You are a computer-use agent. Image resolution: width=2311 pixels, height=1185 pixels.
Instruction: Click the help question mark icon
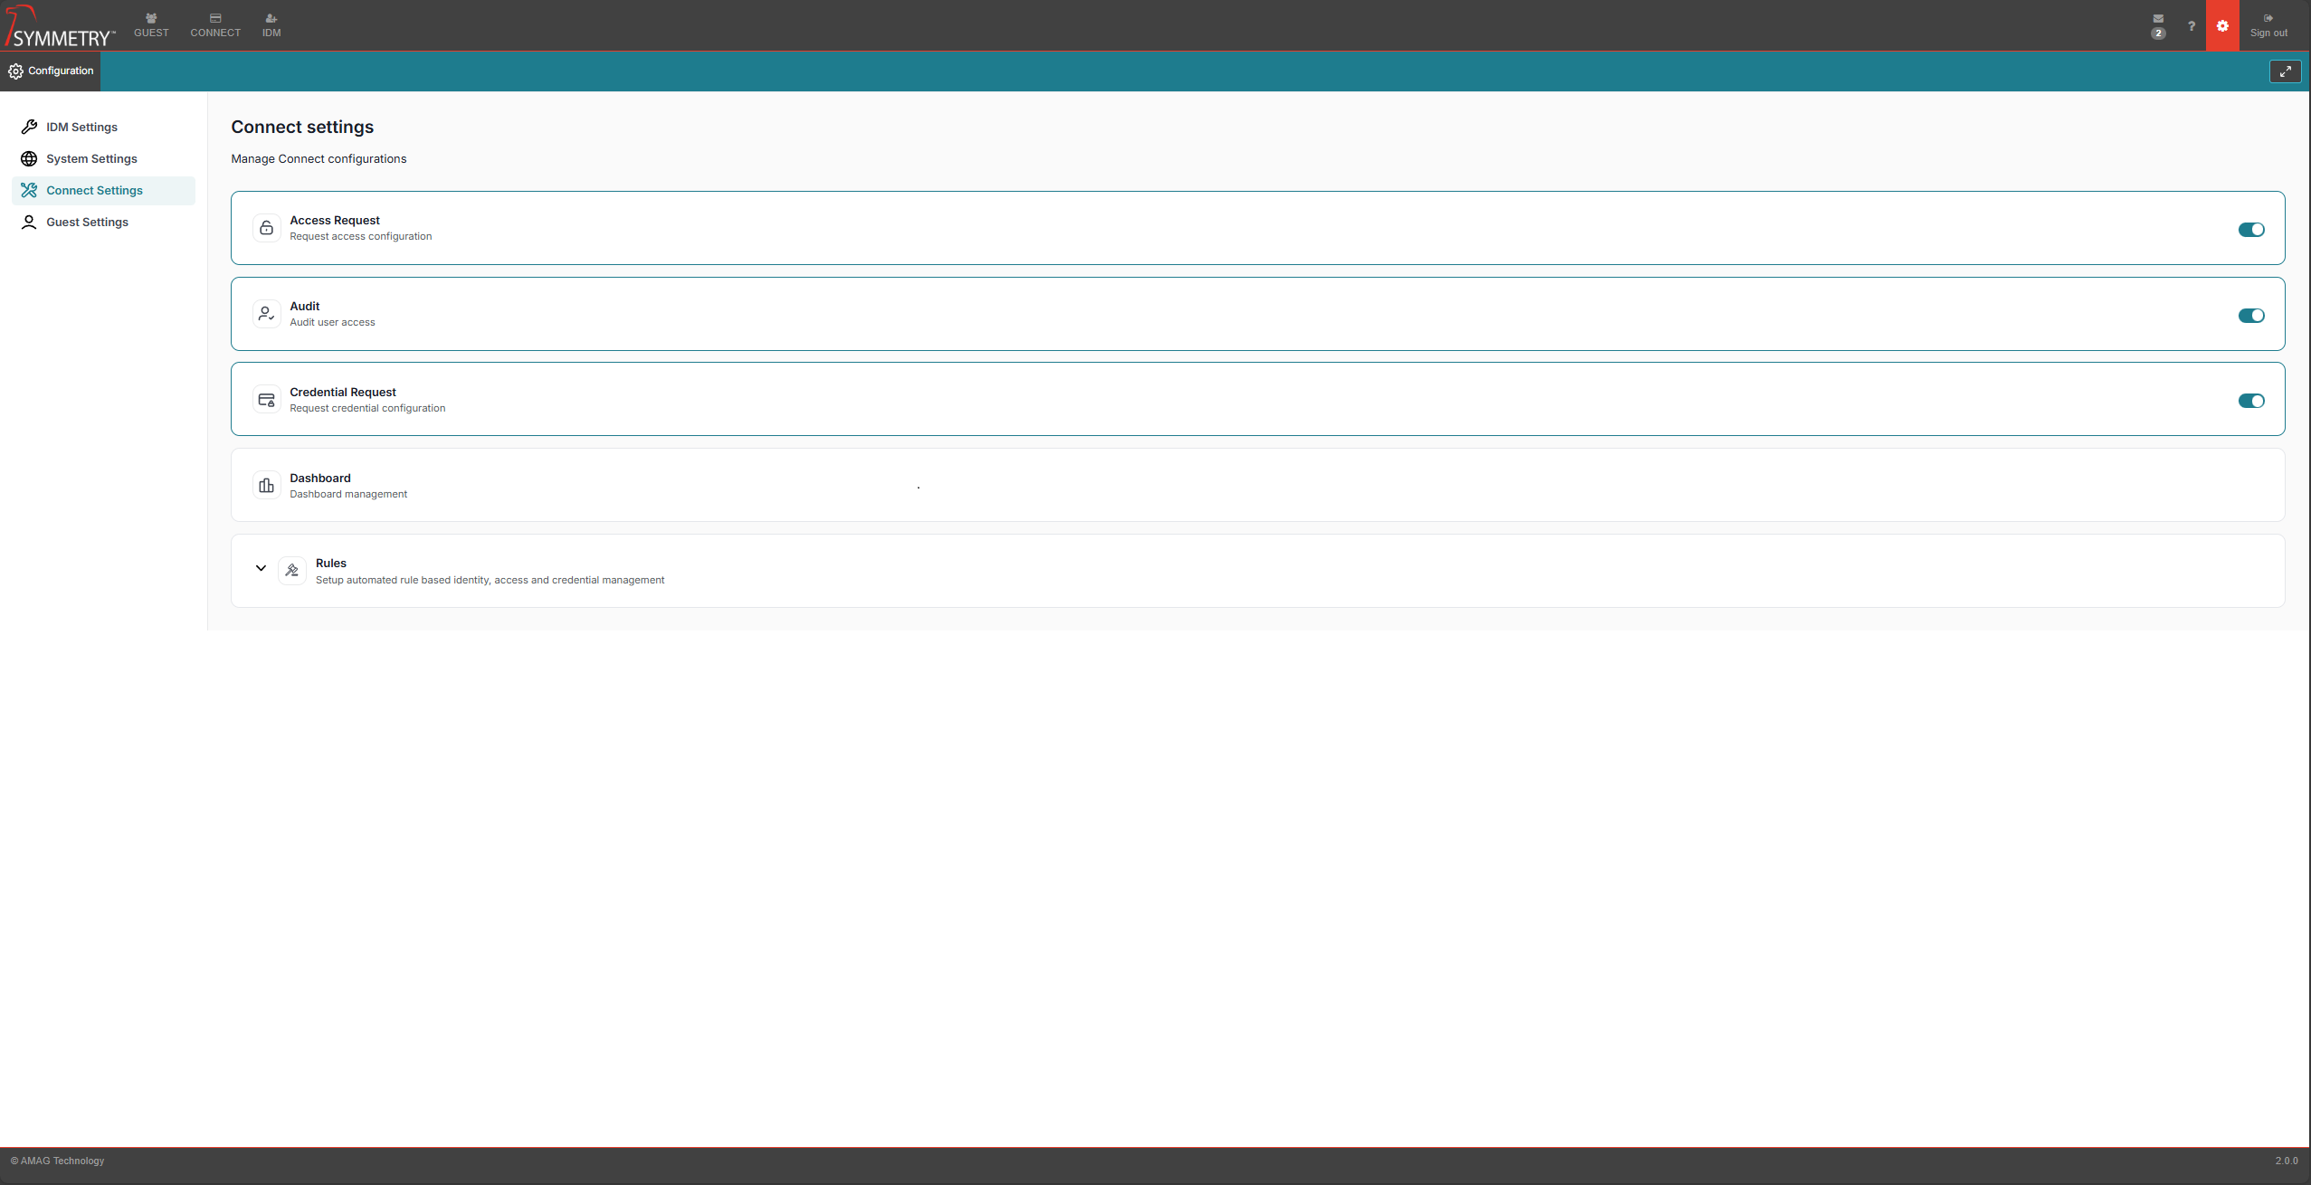click(2191, 26)
